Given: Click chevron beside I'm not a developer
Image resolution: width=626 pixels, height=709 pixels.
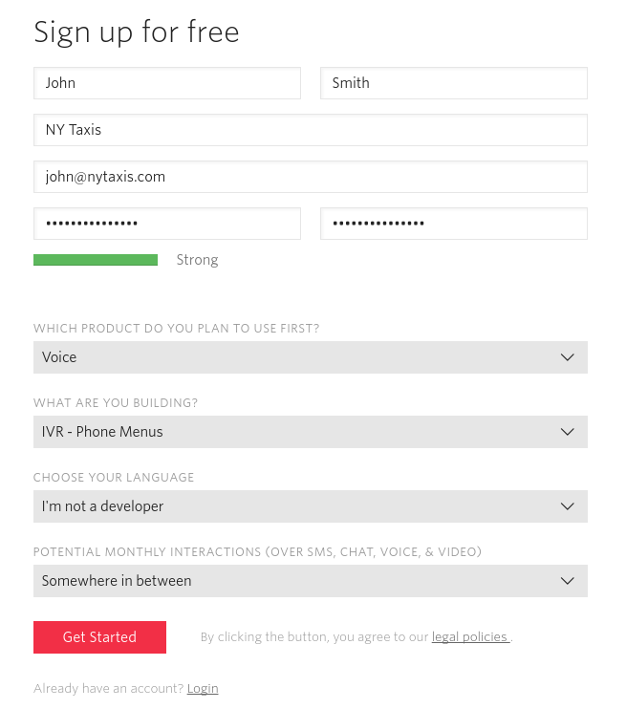Looking at the screenshot, I should (x=567, y=506).
